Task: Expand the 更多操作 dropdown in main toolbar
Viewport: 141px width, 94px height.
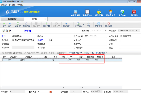Action: tap(72, 24)
